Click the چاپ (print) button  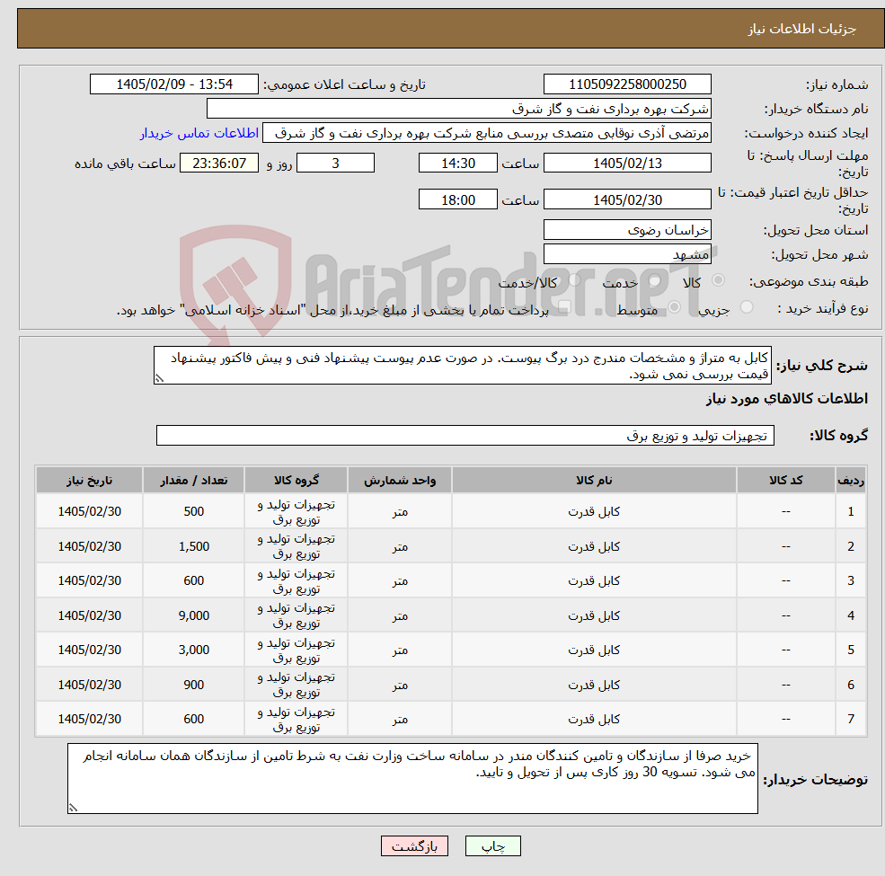click(x=492, y=845)
